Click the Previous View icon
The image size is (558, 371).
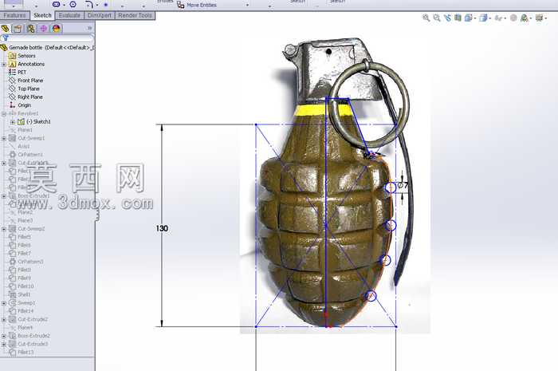pos(447,18)
